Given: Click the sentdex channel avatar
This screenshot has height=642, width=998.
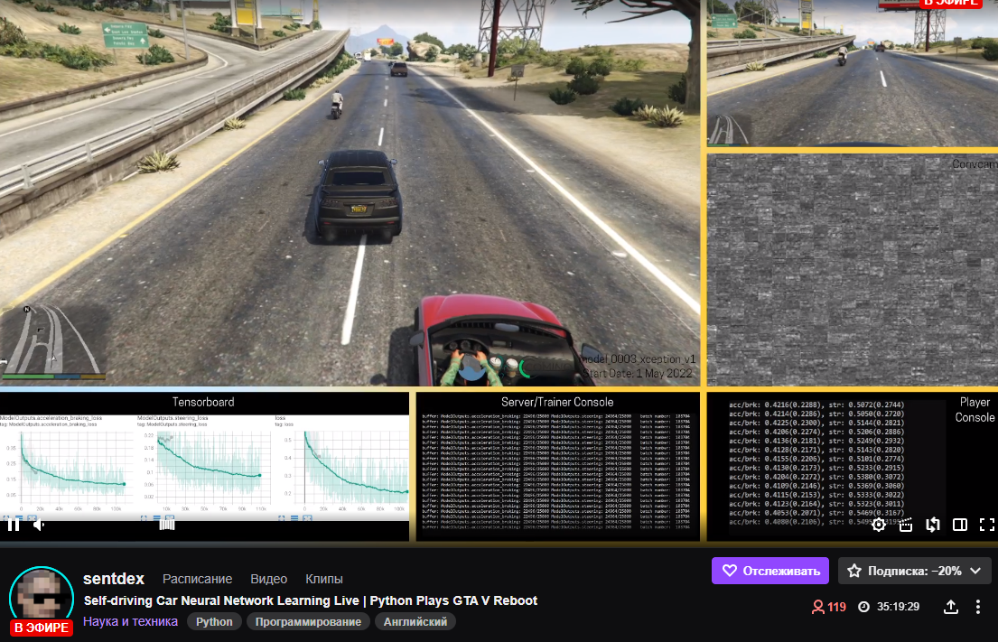Looking at the screenshot, I should coord(42,597).
